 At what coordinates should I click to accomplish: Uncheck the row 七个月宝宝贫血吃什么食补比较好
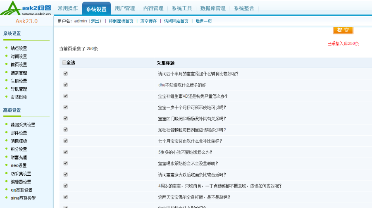point(66,141)
